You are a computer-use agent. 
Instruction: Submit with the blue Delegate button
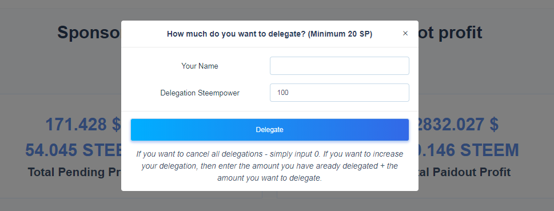(270, 130)
